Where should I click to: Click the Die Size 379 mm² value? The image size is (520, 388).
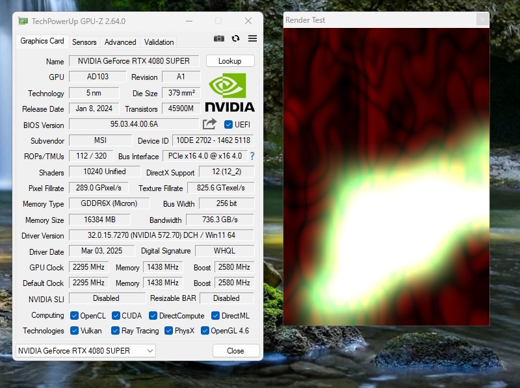click(x=181, y=92)
